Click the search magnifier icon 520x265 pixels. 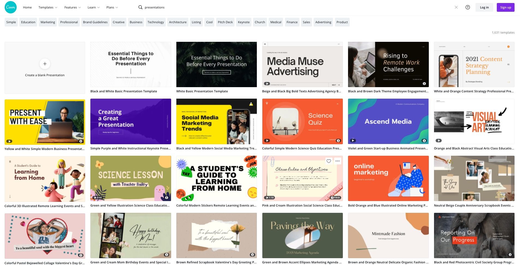tap(140, 7)
